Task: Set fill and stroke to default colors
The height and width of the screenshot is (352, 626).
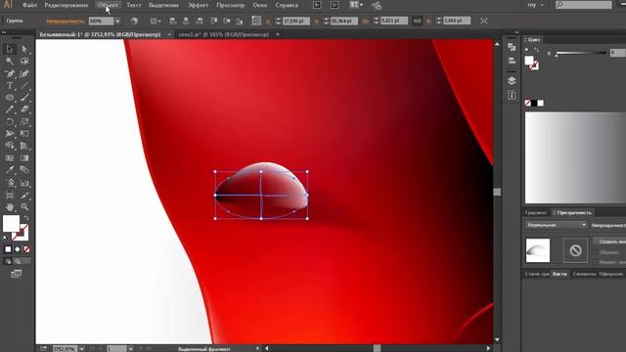Action: coord(6,239)
